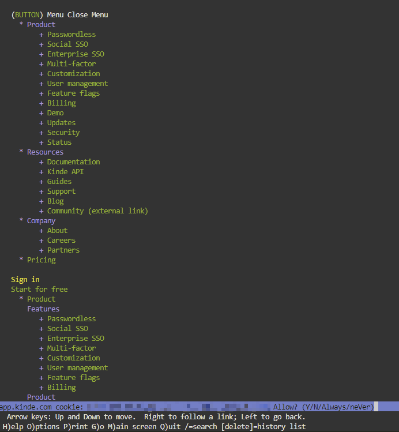Visit the Support link

tap(61, 191)
